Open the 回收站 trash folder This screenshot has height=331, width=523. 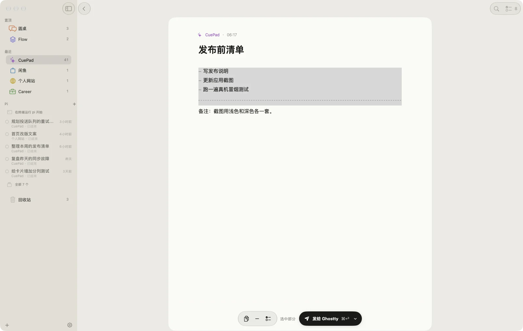pos(39,200)
